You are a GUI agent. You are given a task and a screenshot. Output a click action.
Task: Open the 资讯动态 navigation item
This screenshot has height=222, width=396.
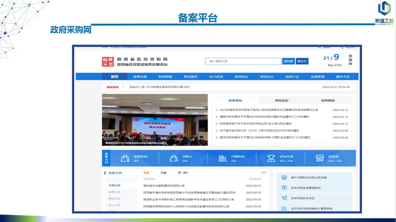tap(267, 77)
